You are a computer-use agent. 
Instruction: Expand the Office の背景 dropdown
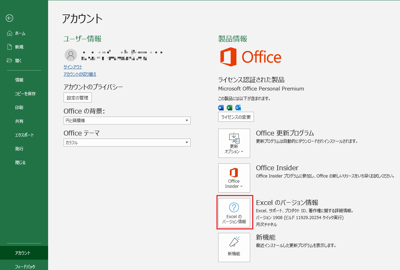pos(127,120)
